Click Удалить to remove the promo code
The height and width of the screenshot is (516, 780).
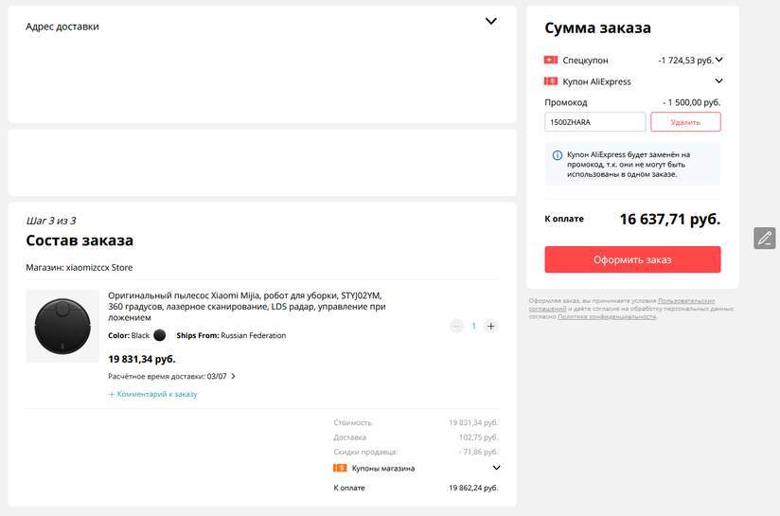click(x=685, y=122)
